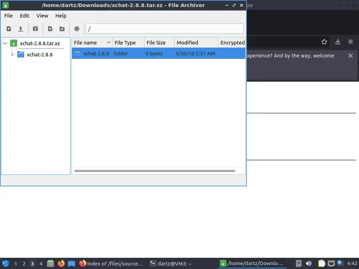Screen dimensions: 359x269
Task: Click the show desktop icon in taskbar
Action: (x=72, y=263)
